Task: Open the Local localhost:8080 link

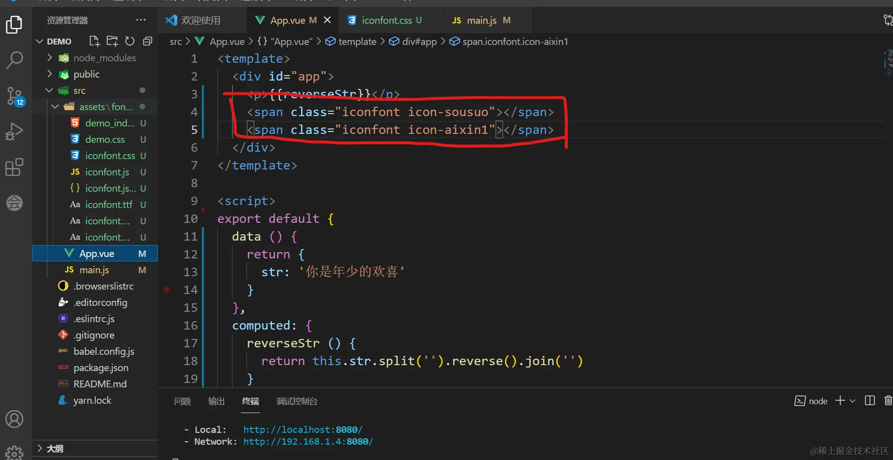Action: (x=303, y=430)
